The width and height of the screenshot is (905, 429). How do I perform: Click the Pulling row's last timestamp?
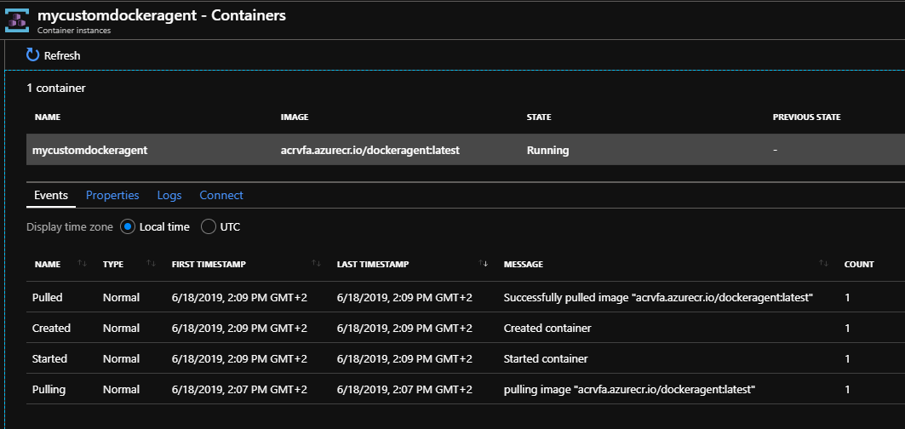pyautogui.click(x=404, y=389)
